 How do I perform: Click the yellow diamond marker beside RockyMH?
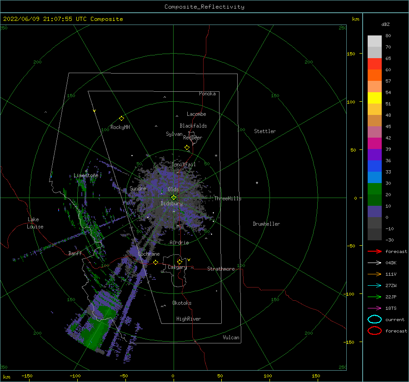pyautogui.click(x=121, y=119)
